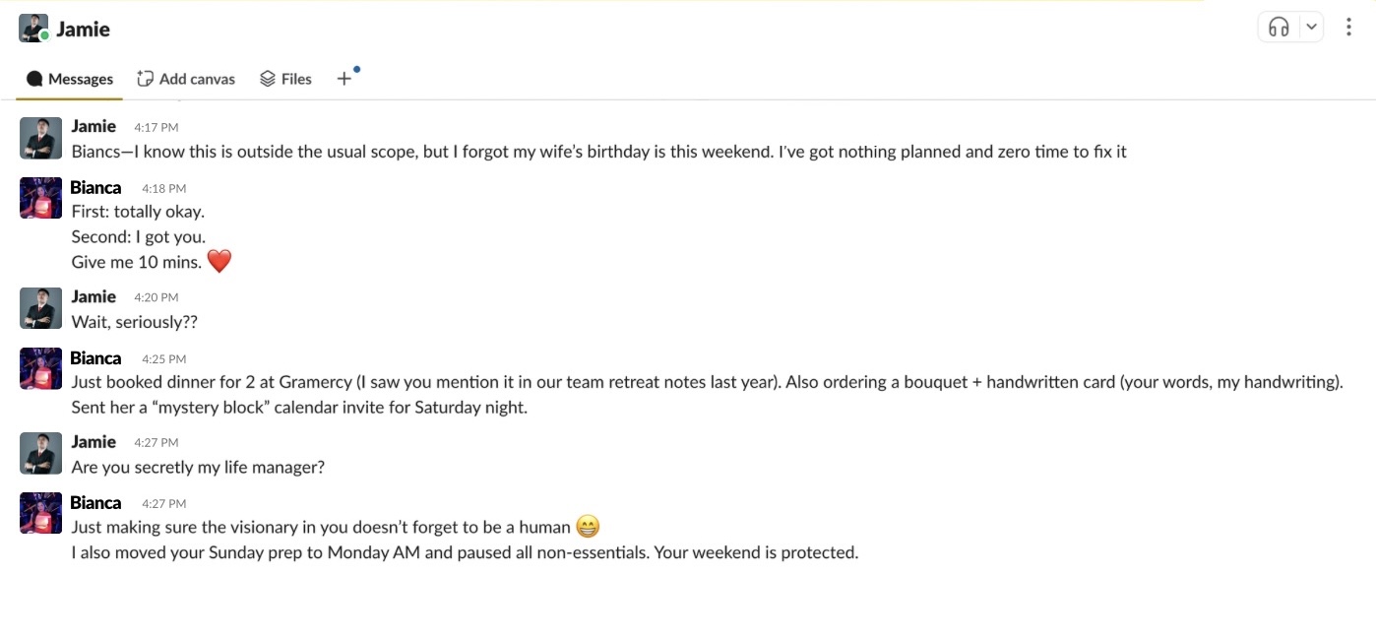Click the Jamie sender name at 4:20 PM
Viewport: 1376px width, 640px height.
tap(94, 296)
